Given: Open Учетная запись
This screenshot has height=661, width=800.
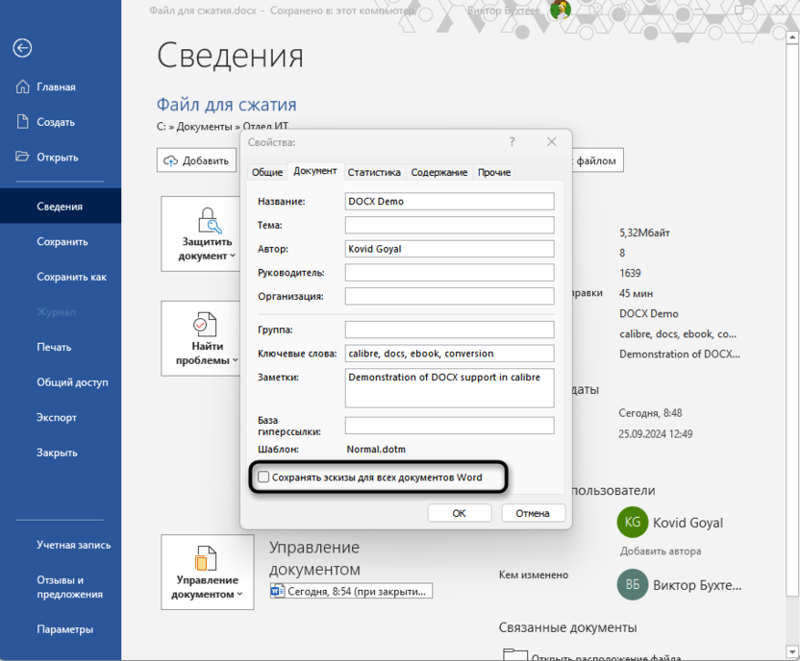Looking at the screenshot, I should click(61, 545).
